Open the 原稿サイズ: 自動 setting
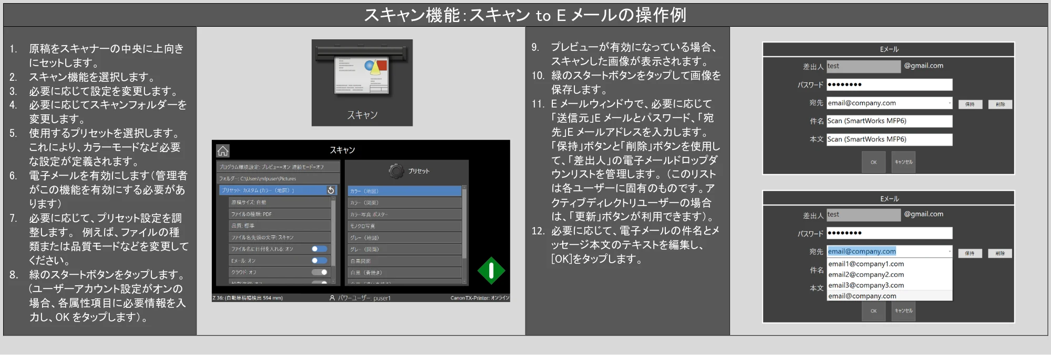The height and width of the screenshot is (355, 1051). (x=280, y=202)
